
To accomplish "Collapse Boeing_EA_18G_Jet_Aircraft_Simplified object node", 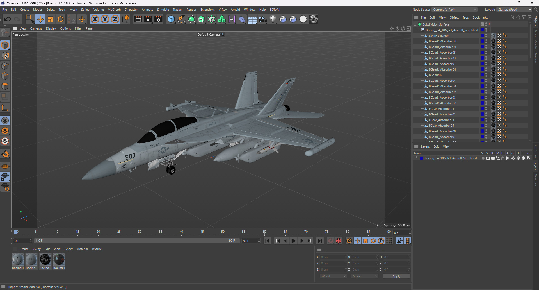I will (418, 30).
